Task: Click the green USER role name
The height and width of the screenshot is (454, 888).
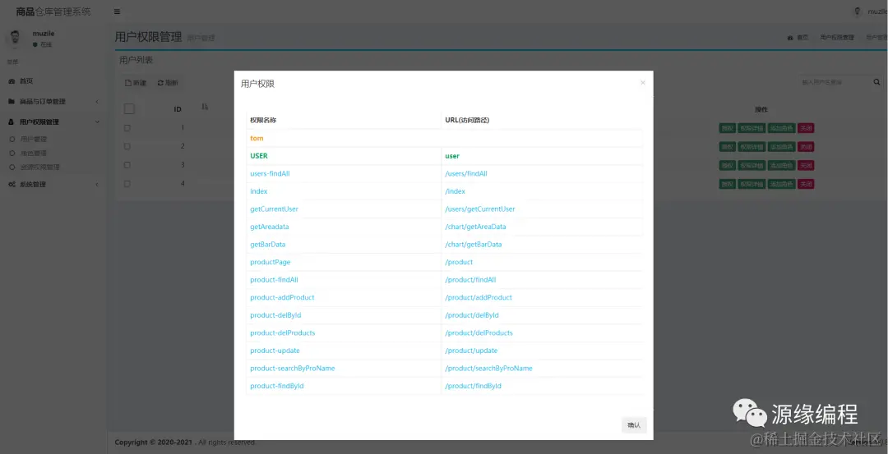Action: tap(259, 156)
